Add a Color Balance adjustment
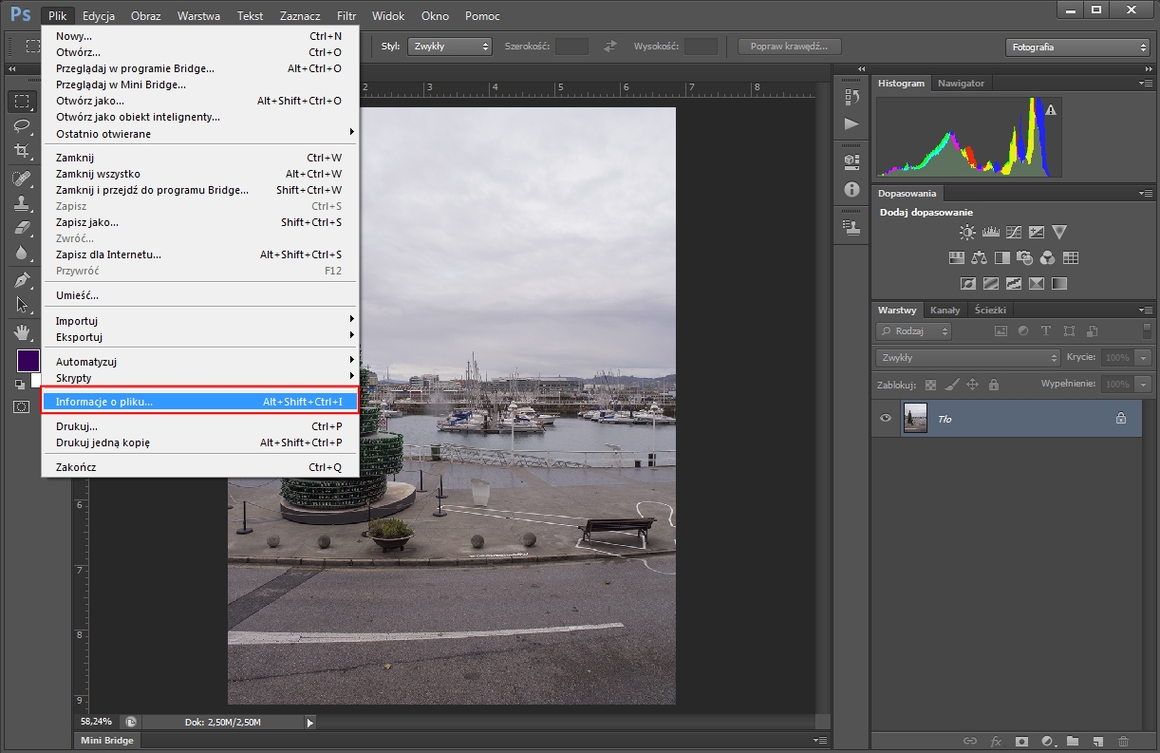This screenshot has width=1160, height=753. (x=979, y=257)
